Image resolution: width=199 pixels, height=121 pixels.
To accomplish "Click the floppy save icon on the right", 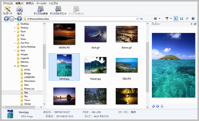I will 182,19.
